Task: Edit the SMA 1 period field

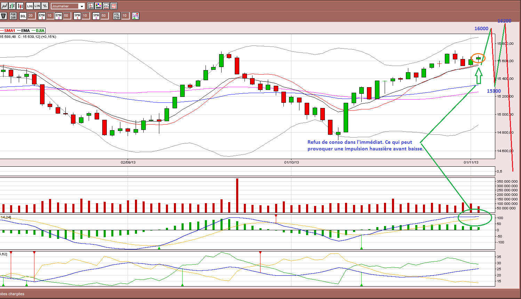Action: 86,16
